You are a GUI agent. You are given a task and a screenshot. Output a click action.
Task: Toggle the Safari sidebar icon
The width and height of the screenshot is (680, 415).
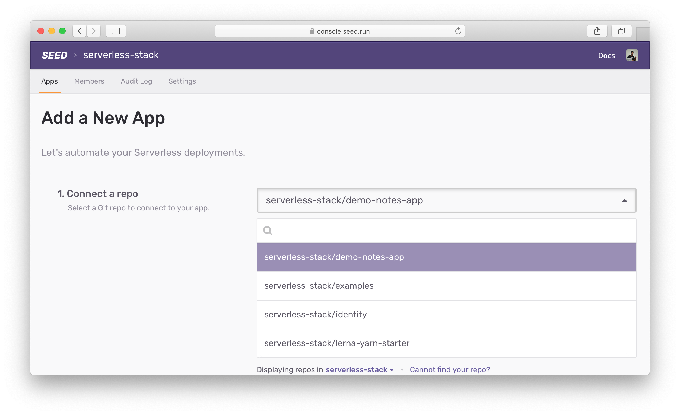[x=116, y=31]
